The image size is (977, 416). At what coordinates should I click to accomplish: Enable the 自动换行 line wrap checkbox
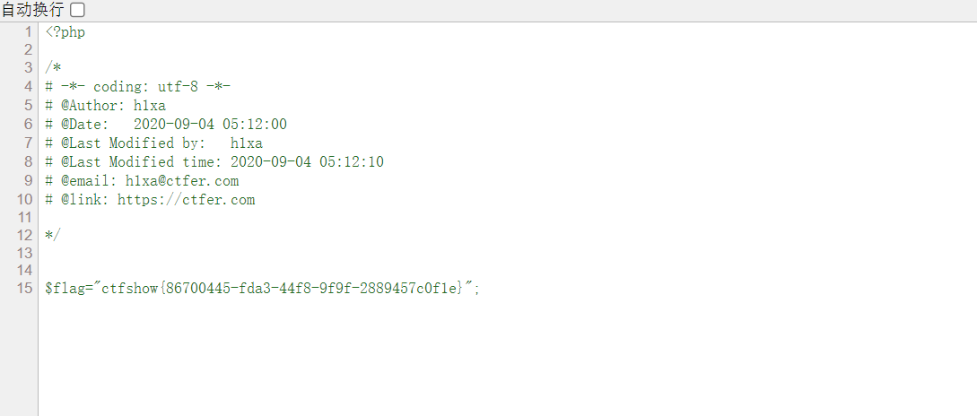[x=77, y=10]
